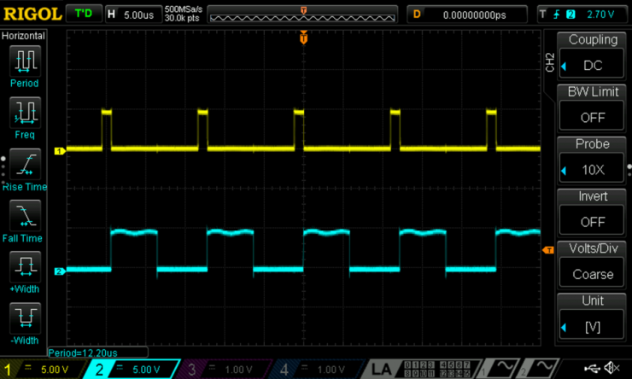Select channel 1 5.00 V label

pos(55,370)
